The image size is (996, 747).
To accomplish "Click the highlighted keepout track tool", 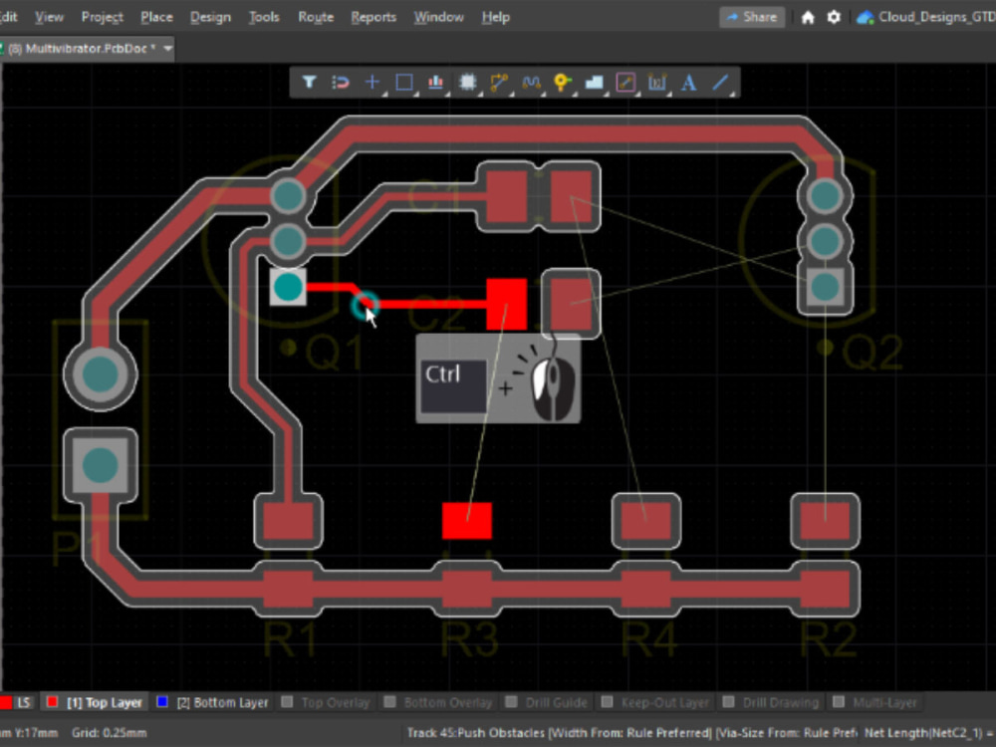I will click(625, 82).
